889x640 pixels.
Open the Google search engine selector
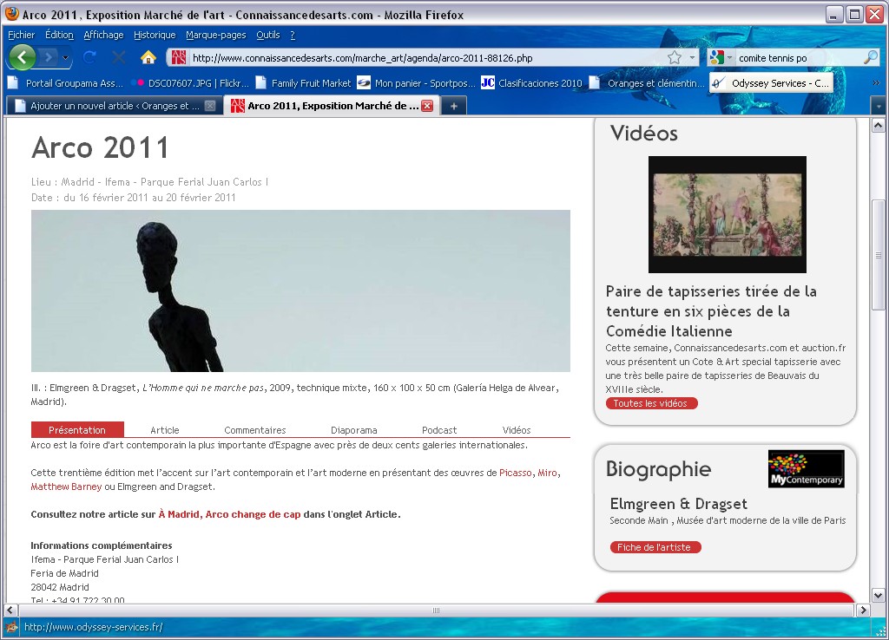721,58
